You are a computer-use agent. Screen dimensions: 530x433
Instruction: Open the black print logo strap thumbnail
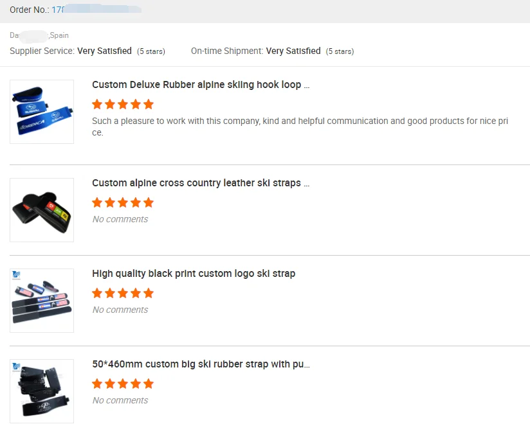42,301
